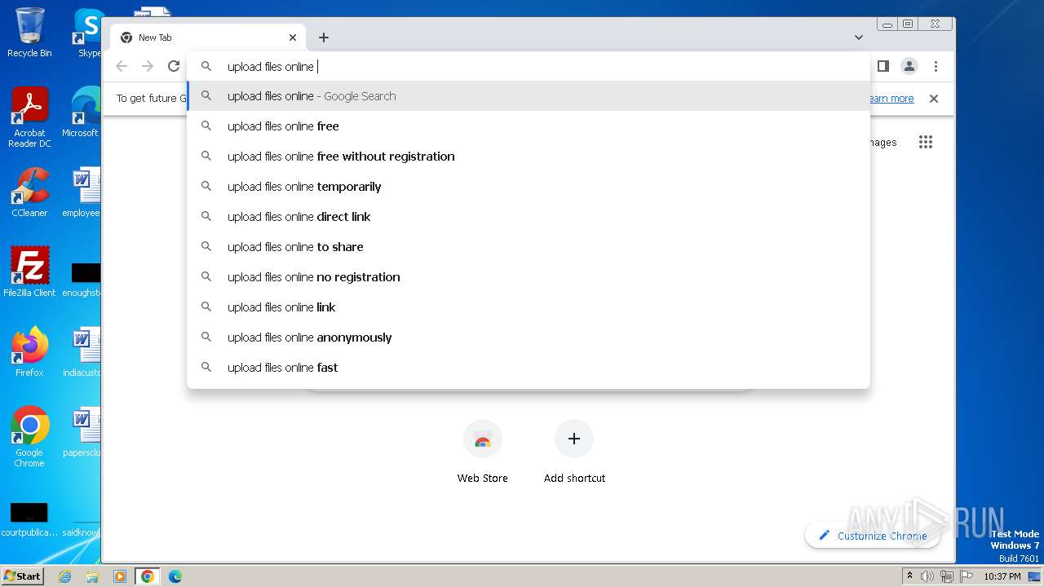This screenshot has height=587, width=1044.
Task: Open Recycle Bin on desktop
Action: (x=29, y=33)
